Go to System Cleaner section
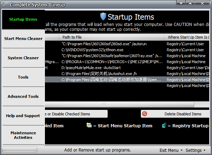The image size is (212, 155). pos(23,58)
